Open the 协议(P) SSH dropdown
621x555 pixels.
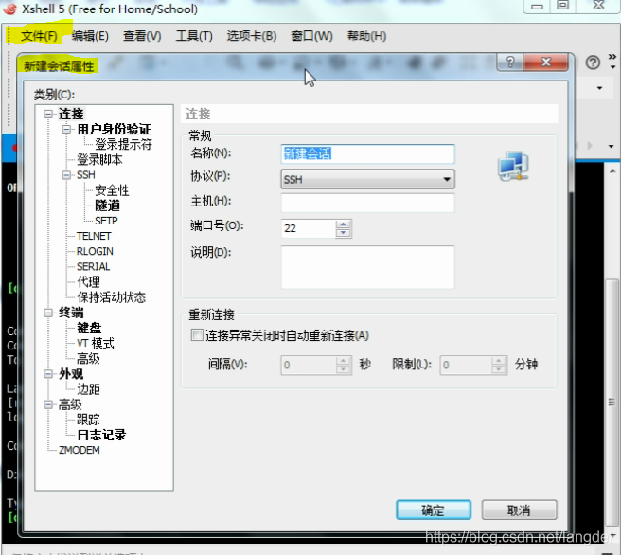(x=367, y=179)
